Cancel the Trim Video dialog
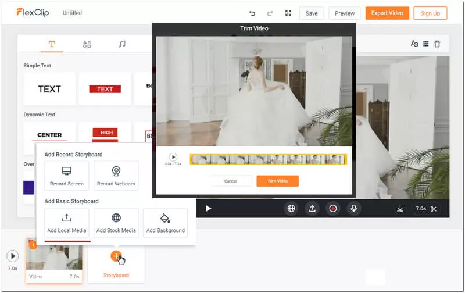Viewport: 465px width, 293px height. tap(231, 181)
